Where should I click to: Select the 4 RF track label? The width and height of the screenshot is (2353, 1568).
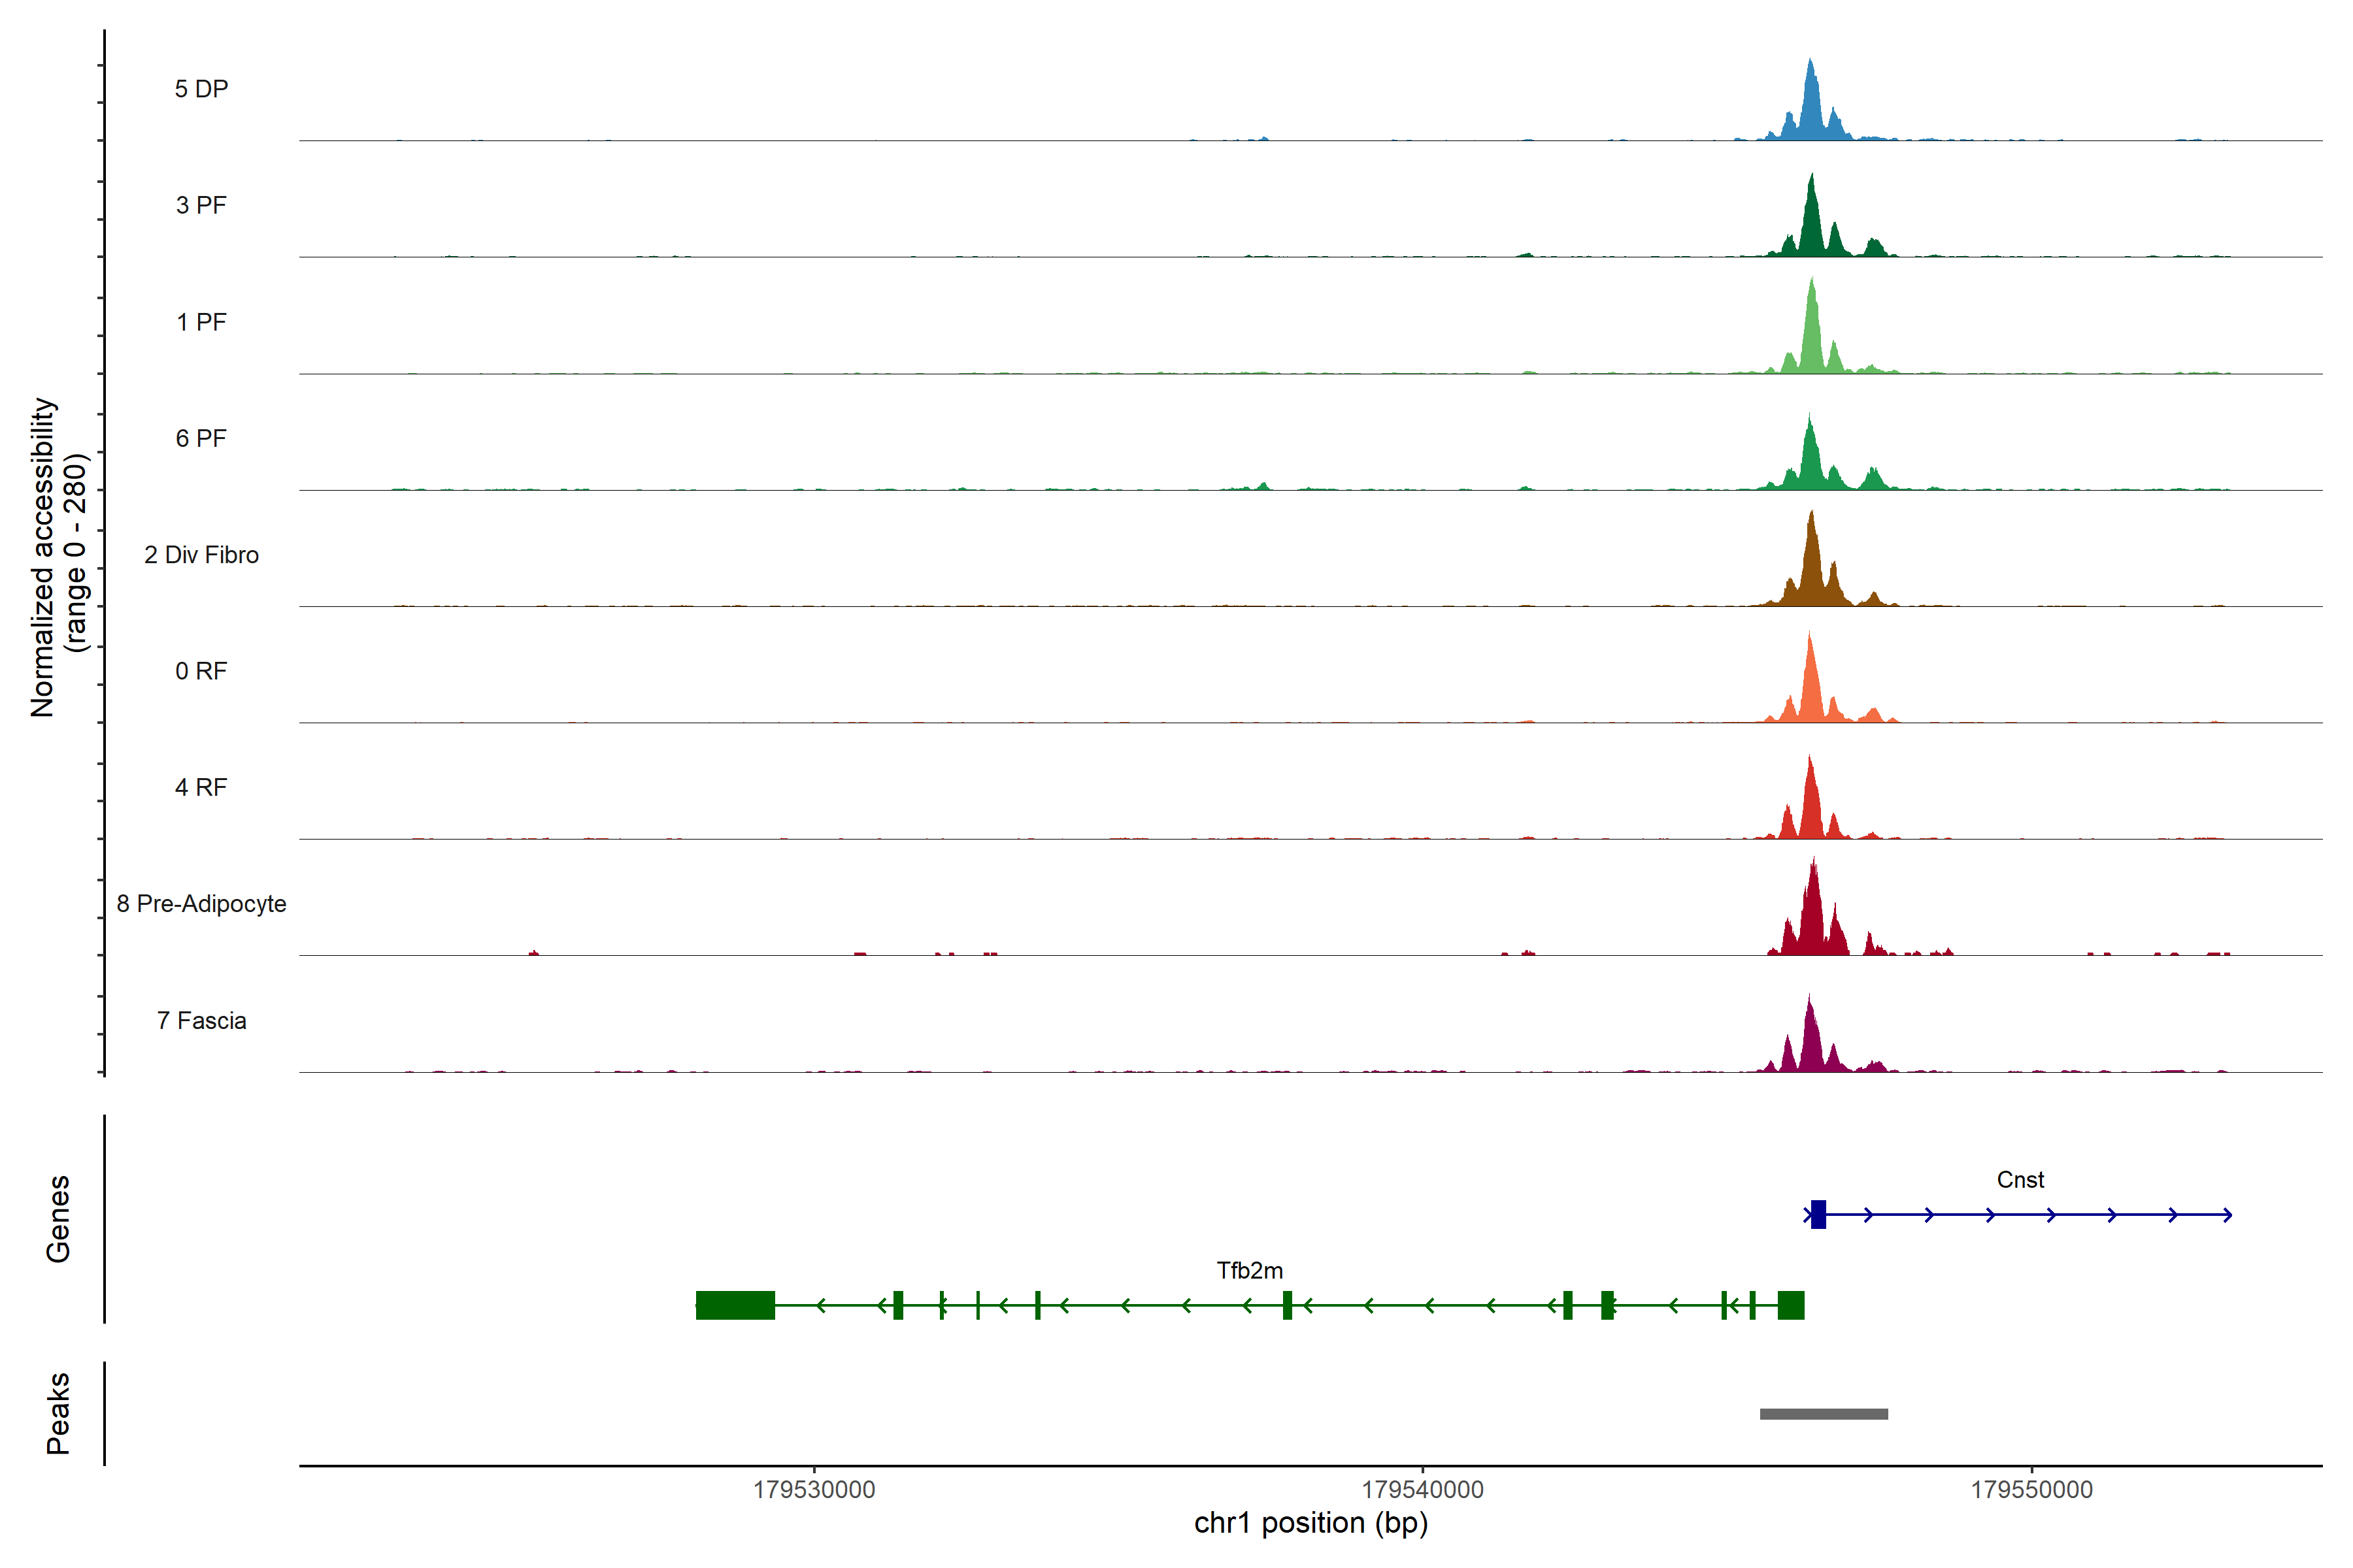(201, 787)
